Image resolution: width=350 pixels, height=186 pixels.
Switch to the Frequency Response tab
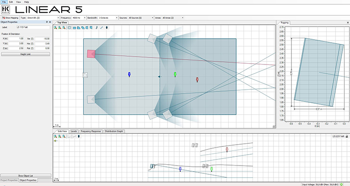pos(91,132)
